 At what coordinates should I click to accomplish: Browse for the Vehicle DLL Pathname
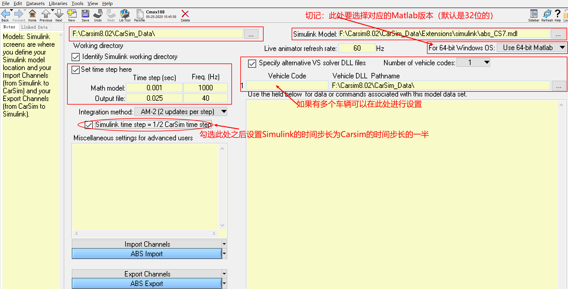(x=559, y=86)
